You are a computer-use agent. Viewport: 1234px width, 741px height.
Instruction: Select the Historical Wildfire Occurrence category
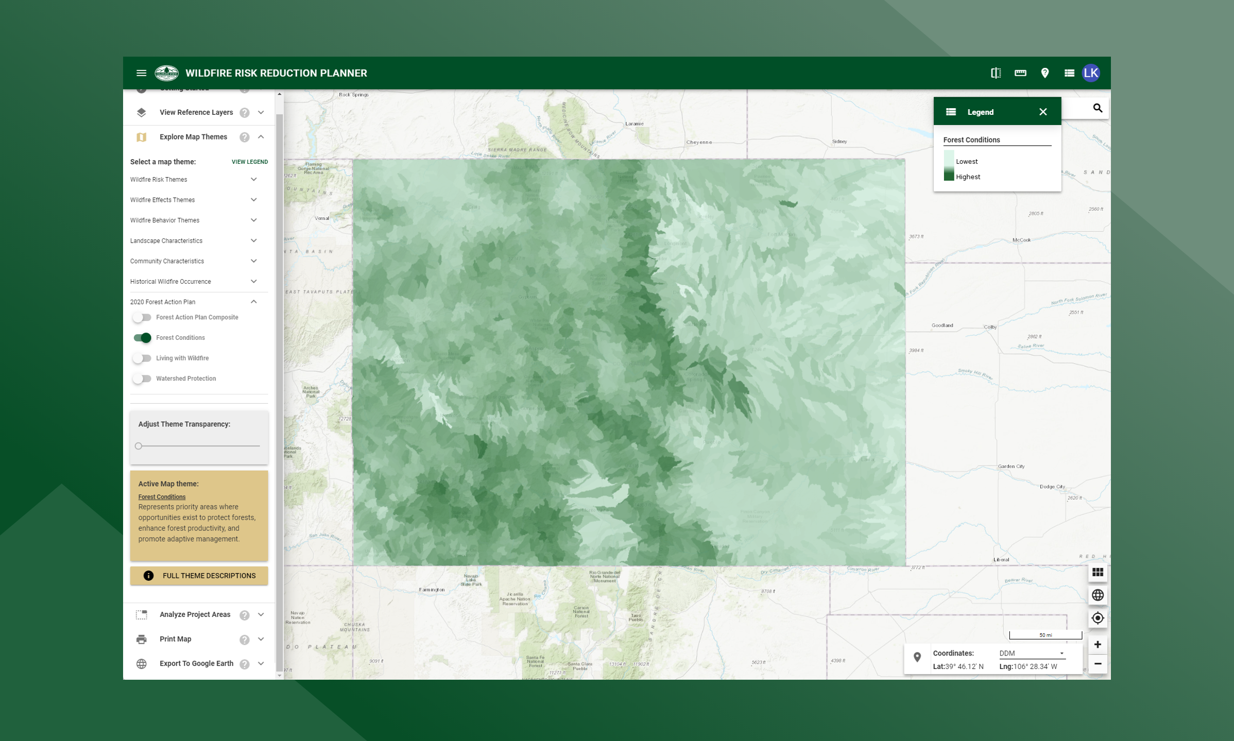click(x=170, y=282)
